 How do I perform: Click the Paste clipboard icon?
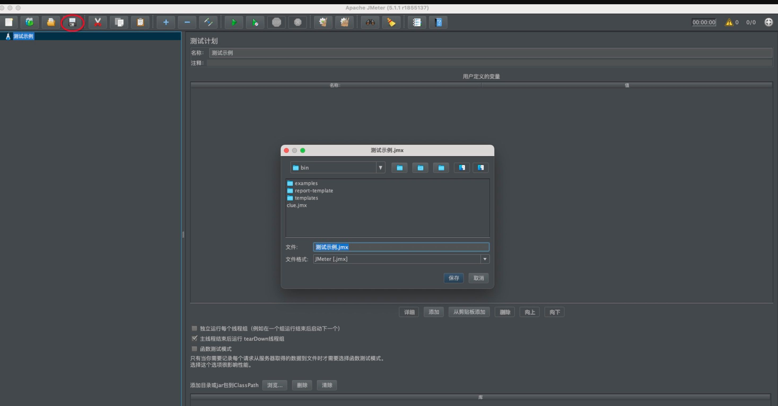pyautogui.click(x=140, y=22)
